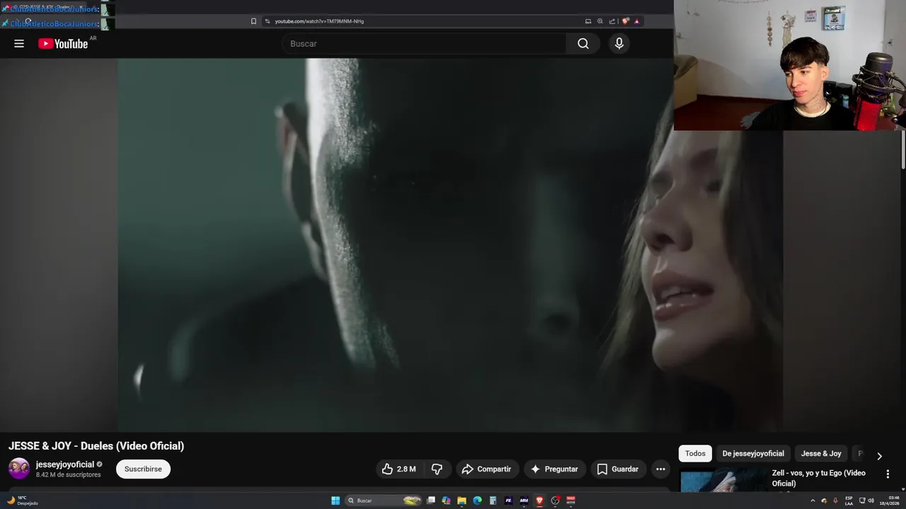Open OBS Studio from the taskbar
The width and height of the screenshot is (906, 509).
click(x=555, y=501)
